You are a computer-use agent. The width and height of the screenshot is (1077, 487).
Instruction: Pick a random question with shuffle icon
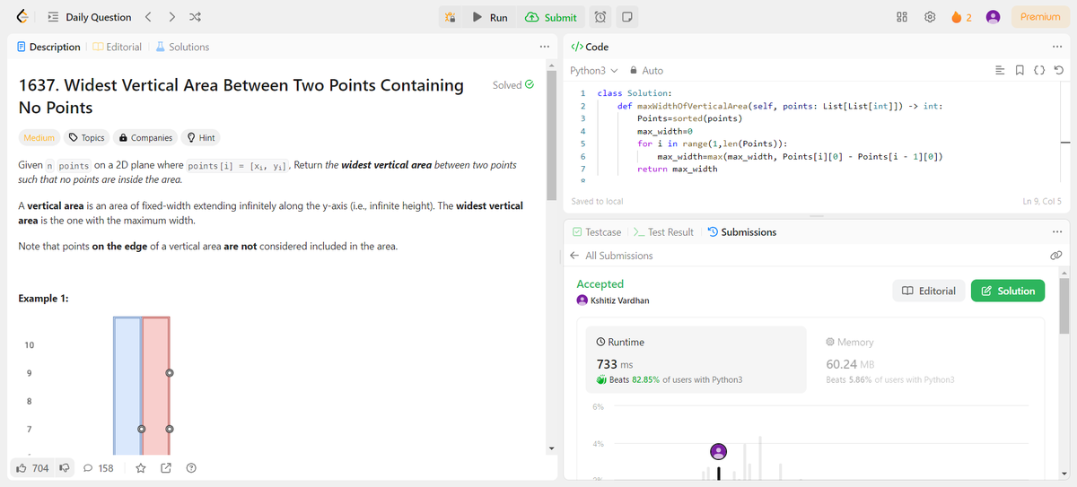pos(197,17)
